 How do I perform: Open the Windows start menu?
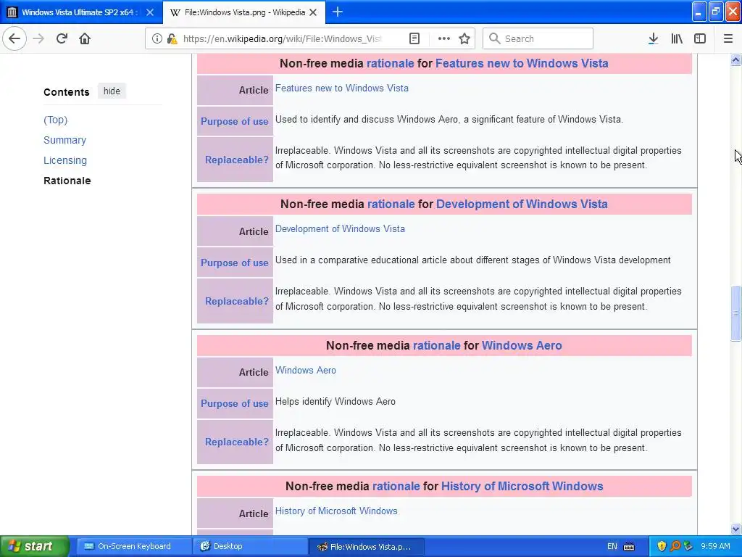pos(34,546)
